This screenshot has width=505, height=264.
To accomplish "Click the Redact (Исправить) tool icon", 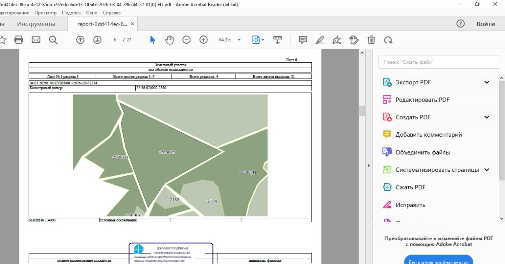I will pos(387,205).
